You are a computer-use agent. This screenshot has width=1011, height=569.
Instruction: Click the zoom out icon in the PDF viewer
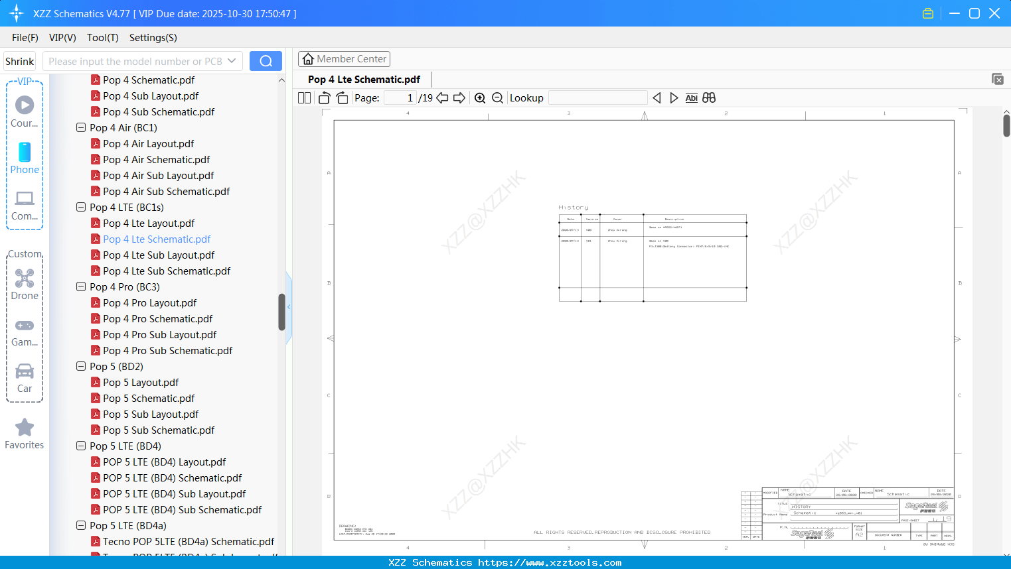(497, 97)
